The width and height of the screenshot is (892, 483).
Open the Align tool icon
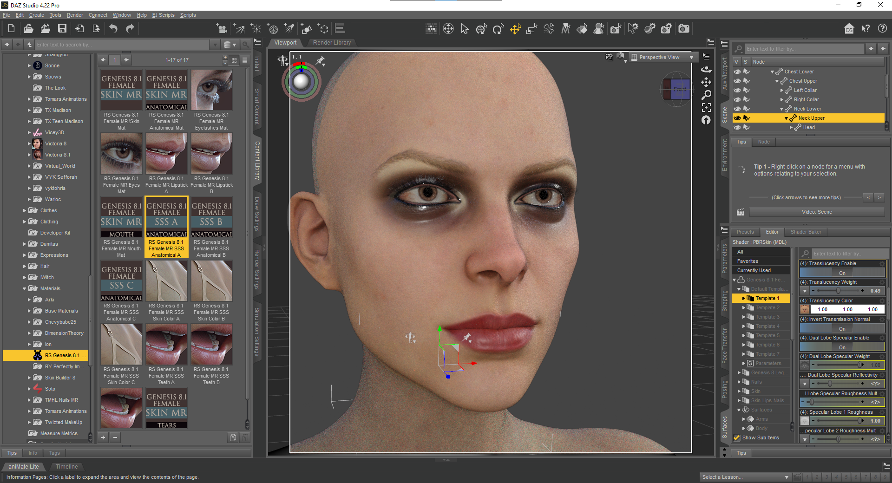[x=340, y=29]
